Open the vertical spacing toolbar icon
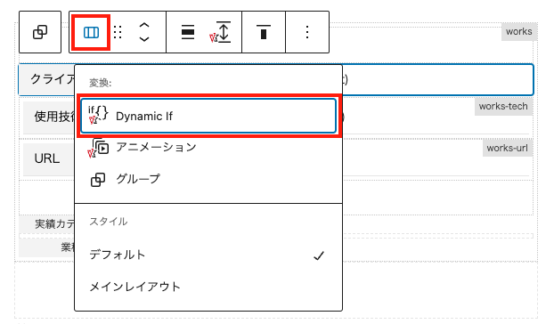 (221, 32)
